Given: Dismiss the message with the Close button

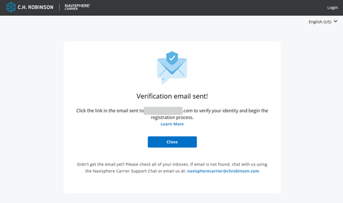Looking at the screenshot, I should pos(172,142).
